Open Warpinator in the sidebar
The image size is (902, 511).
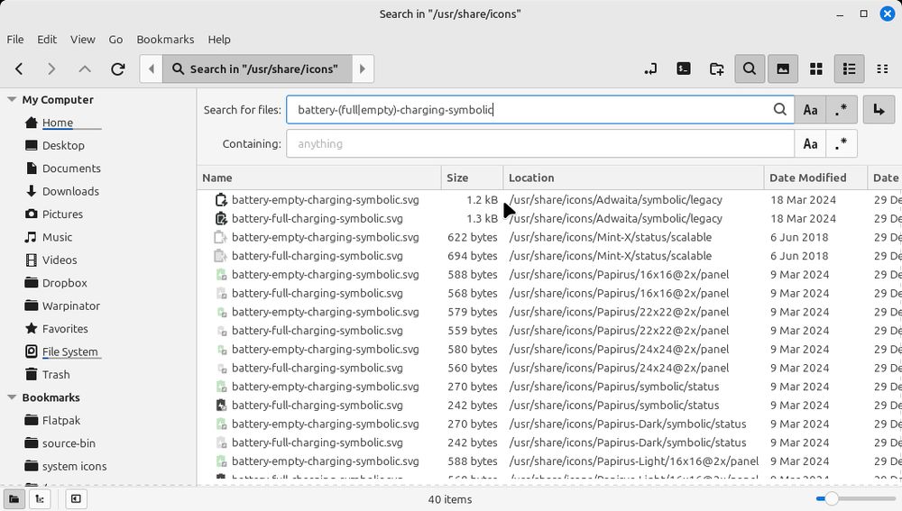click(x=70, y=306)
